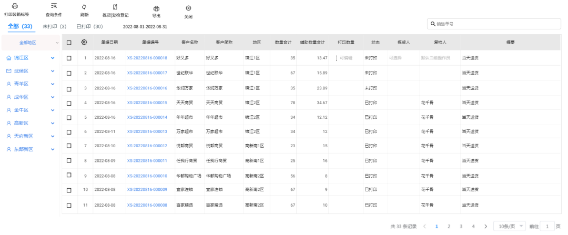
Task: Switch to the 未打印 (3) tab
Action: [54, 26]
